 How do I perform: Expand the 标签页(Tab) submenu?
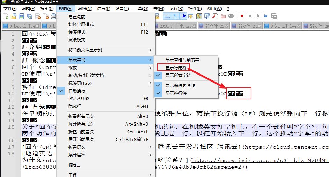coord(106,83)
